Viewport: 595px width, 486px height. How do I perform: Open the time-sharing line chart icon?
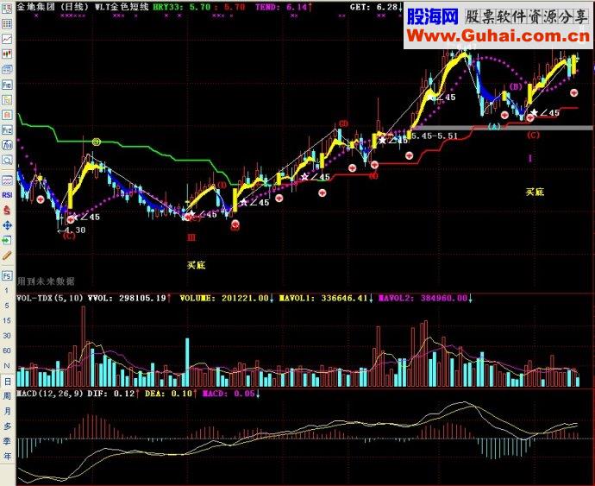tap(7, 39)
